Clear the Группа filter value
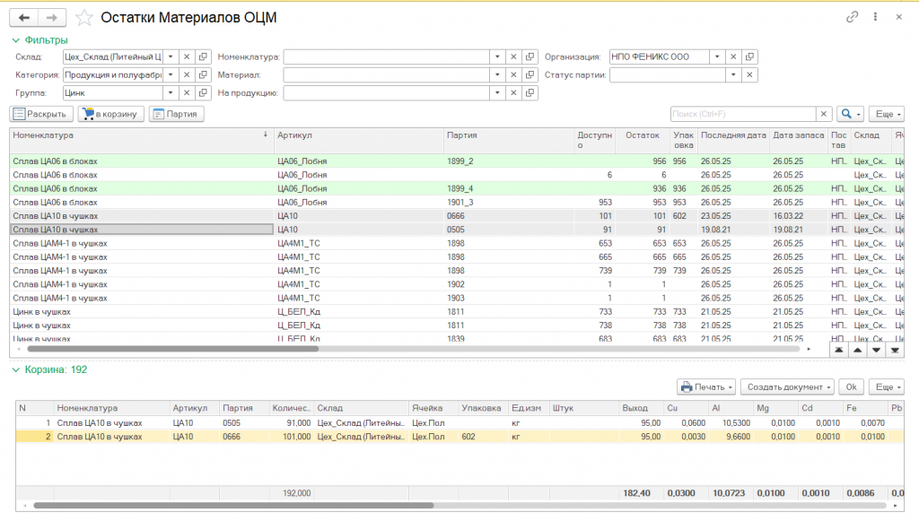This screenshot has height=521, width=919. (187, 93)
